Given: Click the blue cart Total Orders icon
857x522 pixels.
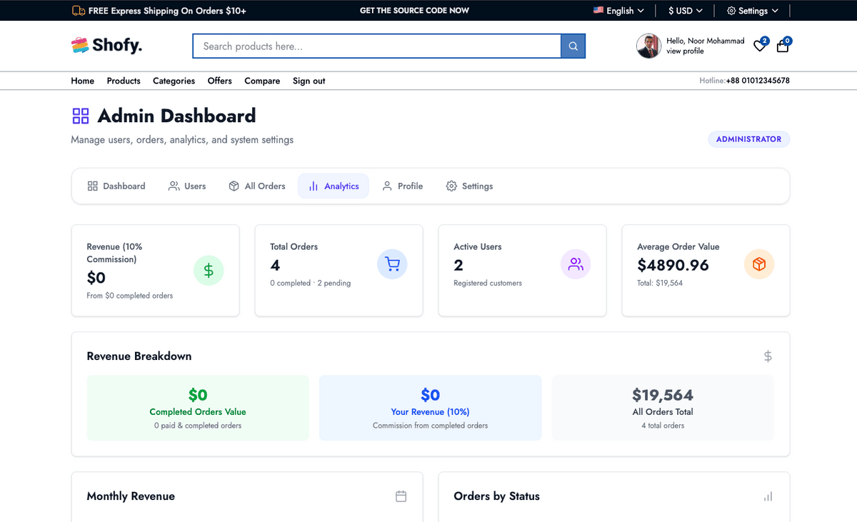Looking at the screenshot, I should coord(392,264).
